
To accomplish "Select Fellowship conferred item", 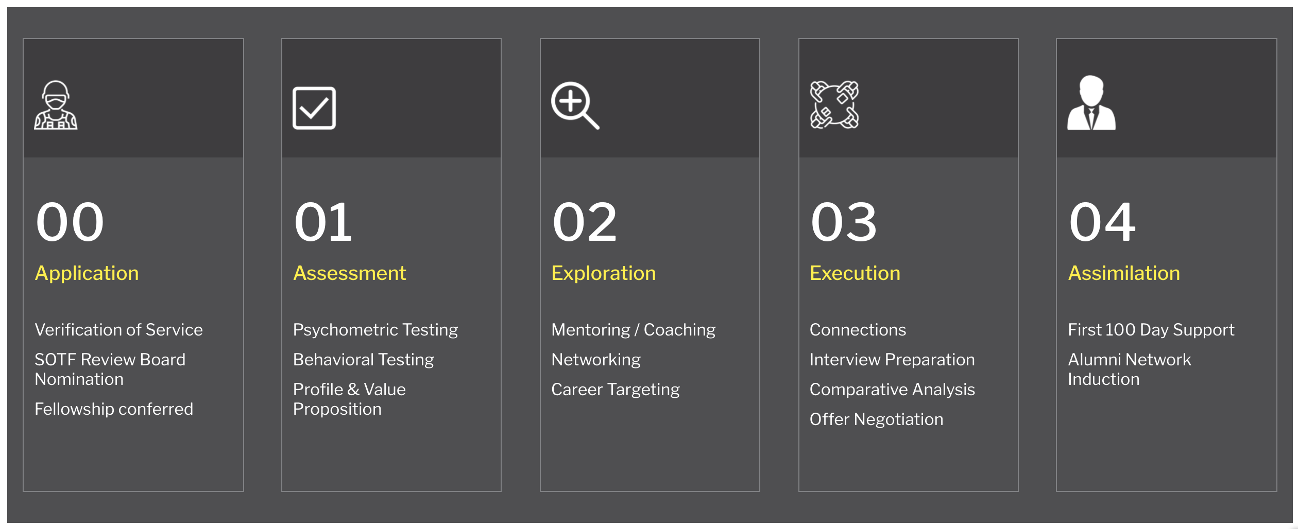I will click(114, 409).
